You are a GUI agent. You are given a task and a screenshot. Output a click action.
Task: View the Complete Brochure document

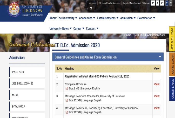click(x=157, y=84)
